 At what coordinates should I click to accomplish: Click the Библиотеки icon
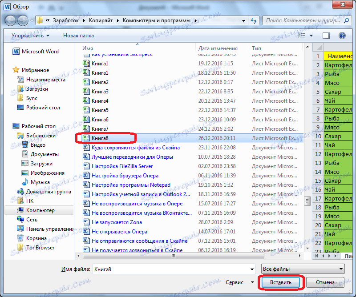[20, 136]
